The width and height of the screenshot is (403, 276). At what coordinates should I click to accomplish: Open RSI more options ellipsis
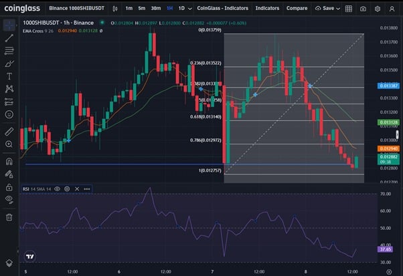pyautogui.click(x=87, y=189)
